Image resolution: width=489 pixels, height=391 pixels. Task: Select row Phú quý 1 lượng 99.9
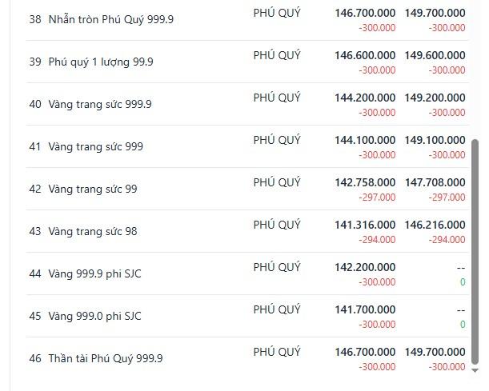point(247,62)
